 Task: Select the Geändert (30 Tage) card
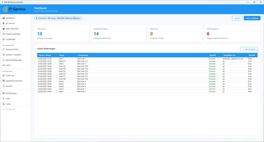coord(118,33)
